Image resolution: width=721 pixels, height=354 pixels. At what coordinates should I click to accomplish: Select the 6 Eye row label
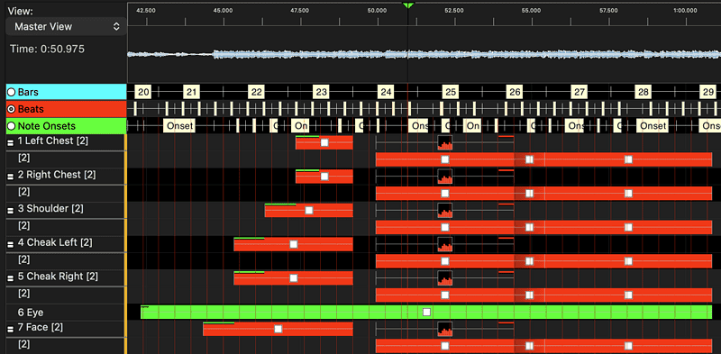pyautogui.click(x=31, y=313)
